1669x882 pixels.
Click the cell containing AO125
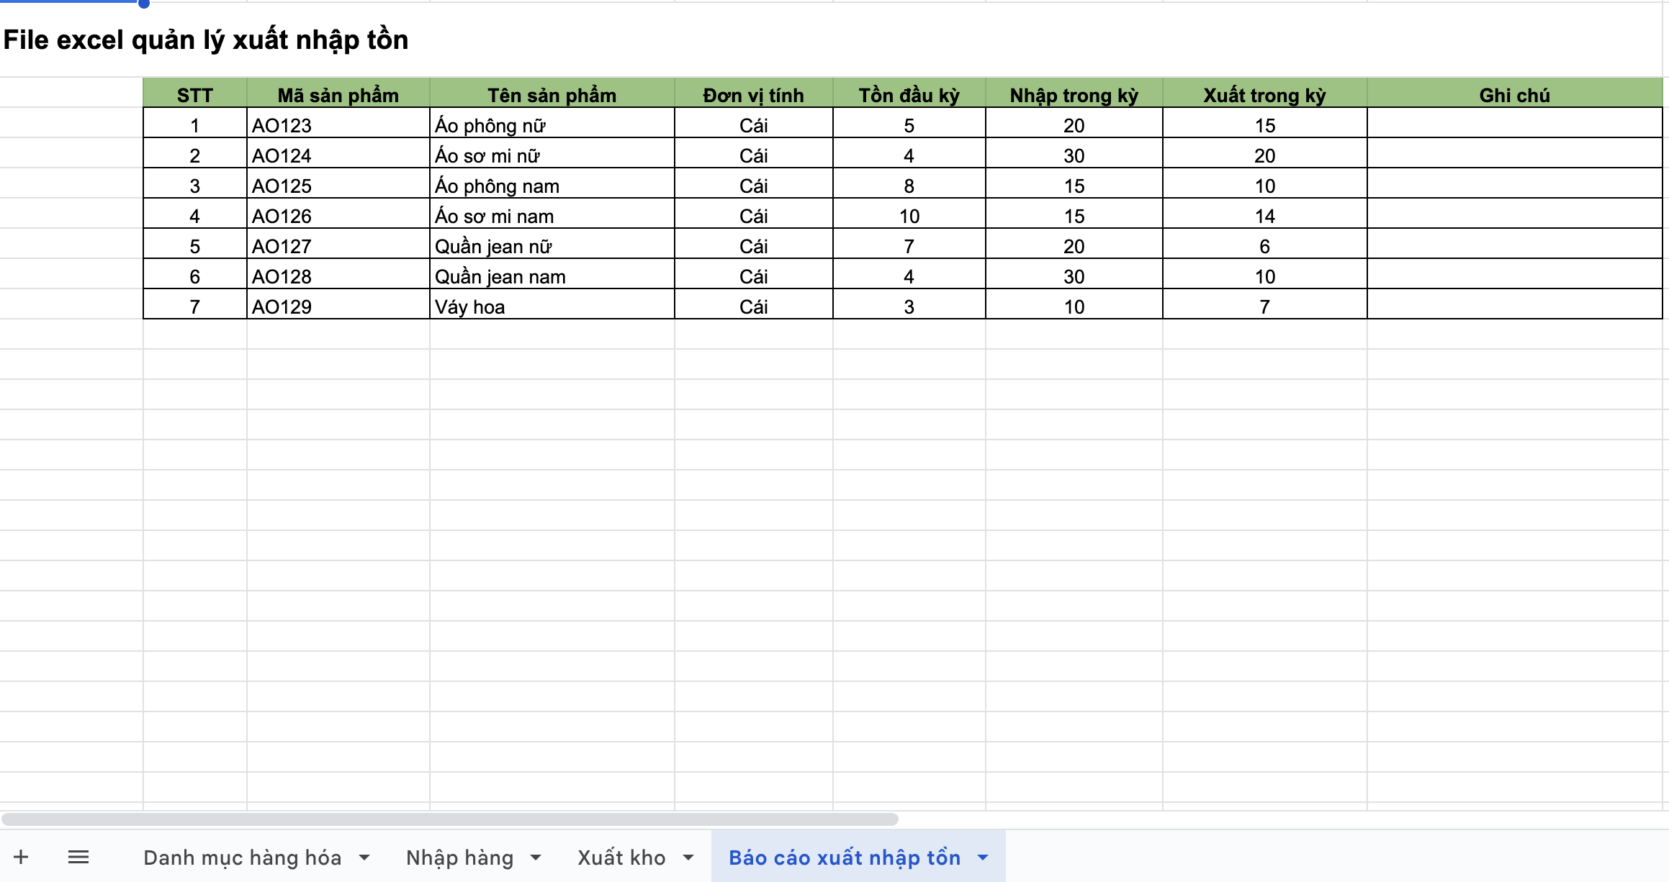click(282, 186)
